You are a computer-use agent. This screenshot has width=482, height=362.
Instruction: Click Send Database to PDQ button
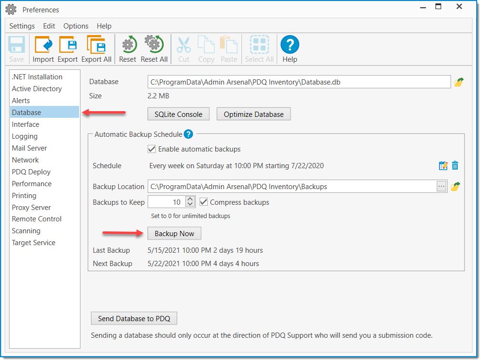point(134,318)
